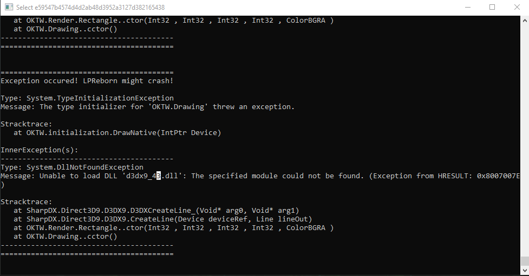Click the 'System.TypeInitializationException' type text
Image resolution: width=529 pixels, height=276 pixels.
pos(100,98)
